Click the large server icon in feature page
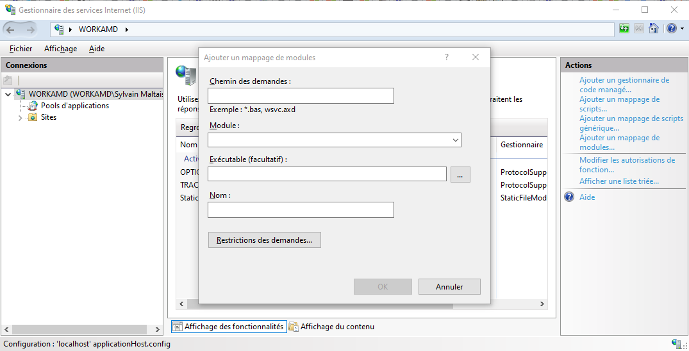This screenshot has height=351, width=689. [x=187, y=76]
